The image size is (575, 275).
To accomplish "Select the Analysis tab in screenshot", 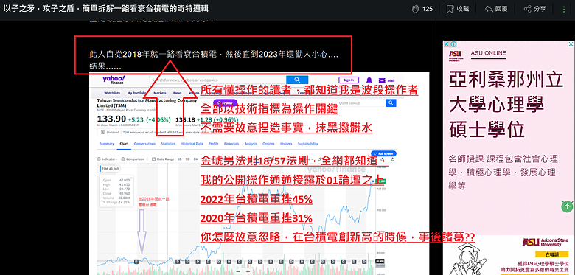I will click(251, 144).
